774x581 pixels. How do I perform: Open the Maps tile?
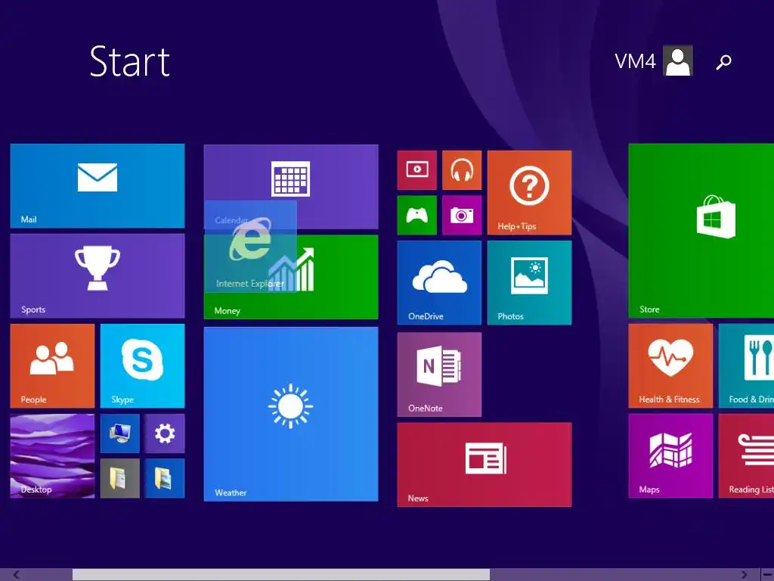tap(670, 456)
